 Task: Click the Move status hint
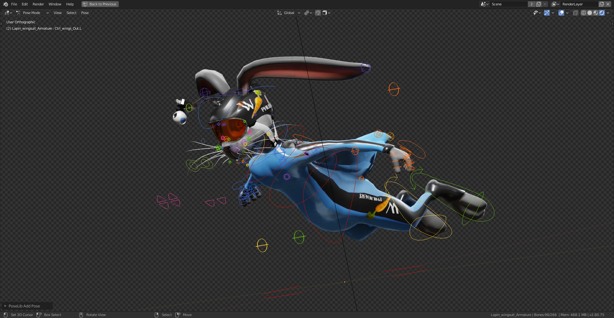tap(187, 315)
